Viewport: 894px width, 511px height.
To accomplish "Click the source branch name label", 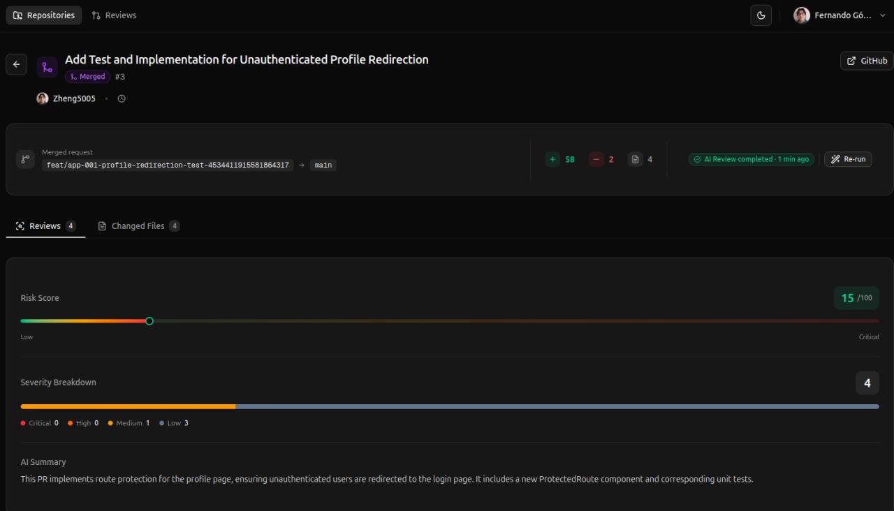I will tap(168, 165).
